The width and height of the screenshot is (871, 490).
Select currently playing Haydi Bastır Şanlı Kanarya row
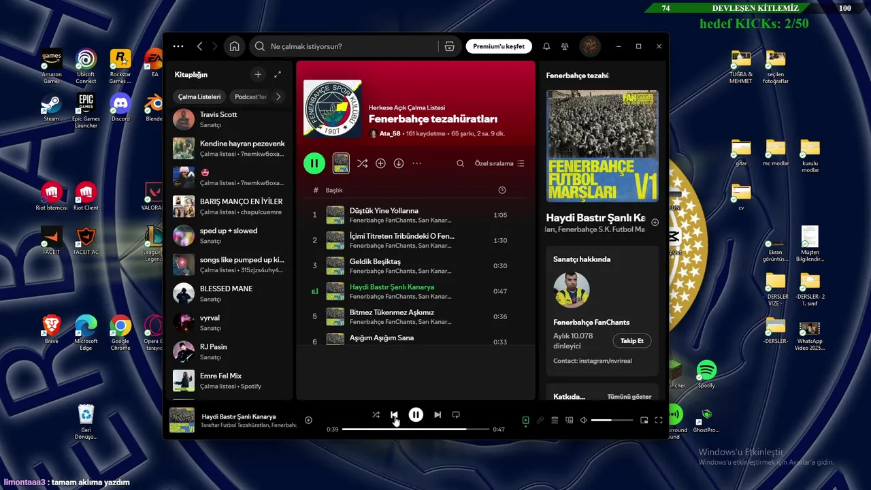416,291
